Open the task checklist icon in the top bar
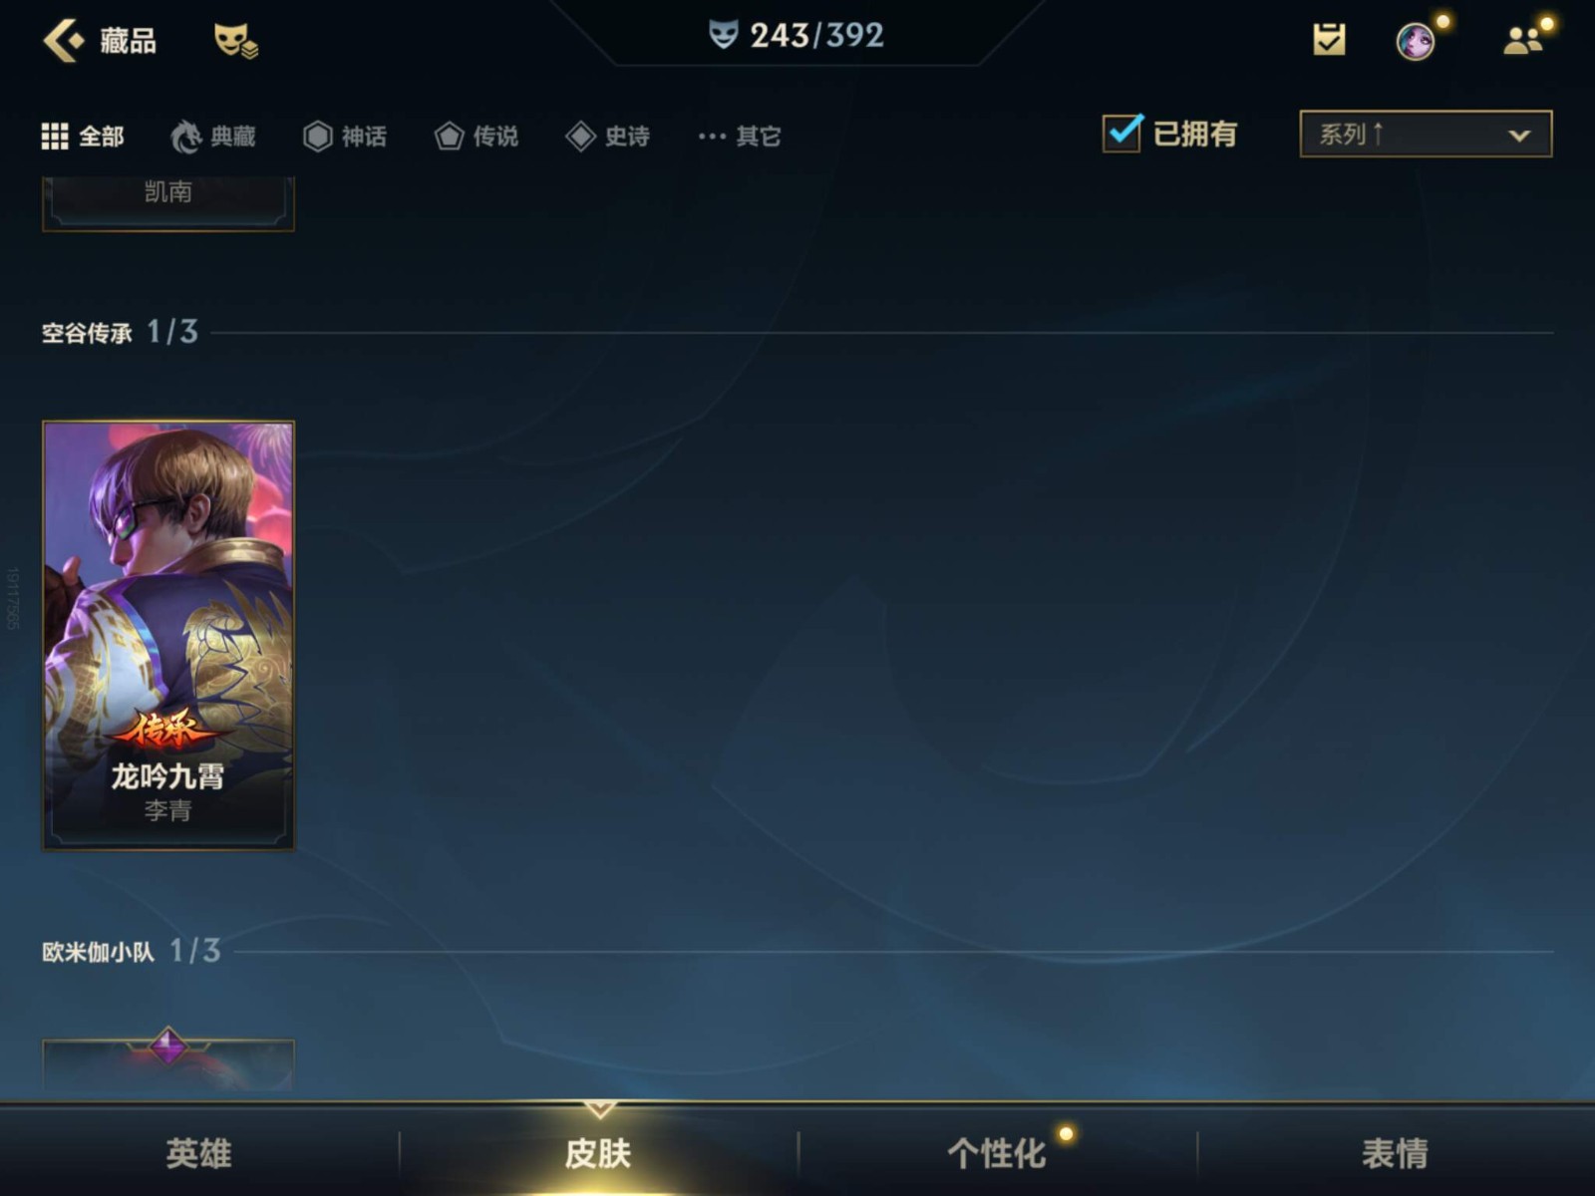Image resolution: width=1595 pixels, height=1196 pixels. coord(1329,40)
